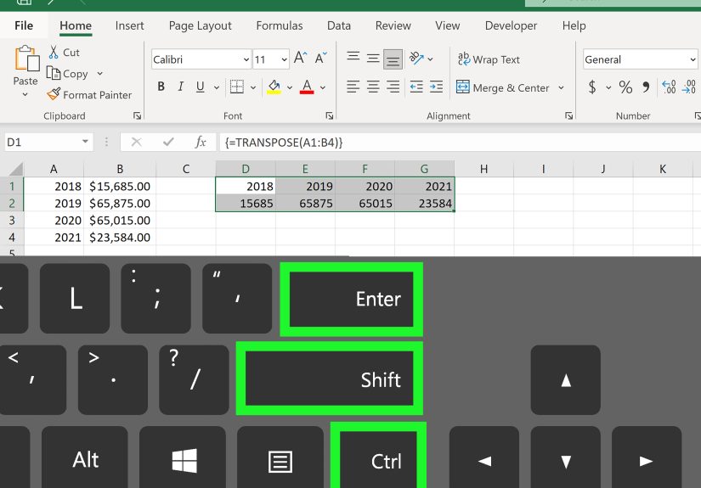Viewport: 701px width, 488px height.
Task: Select all cells corner triangle
Action: pos(16,169)
